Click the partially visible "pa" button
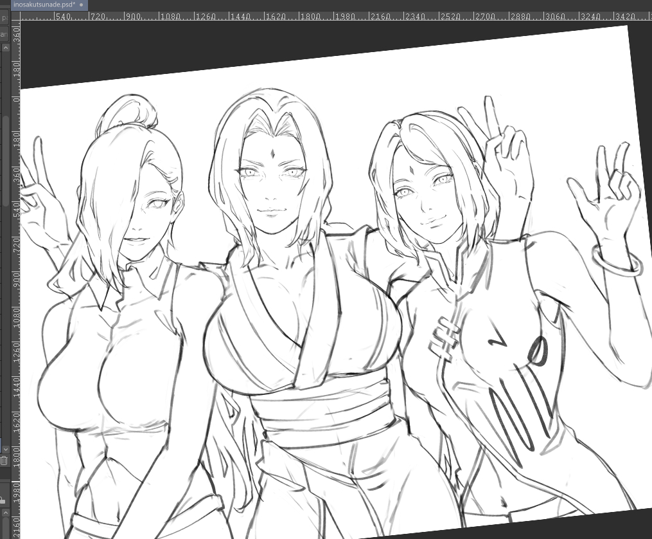The height and width of the screenshot is (539, 652). (x=3, y=17)
